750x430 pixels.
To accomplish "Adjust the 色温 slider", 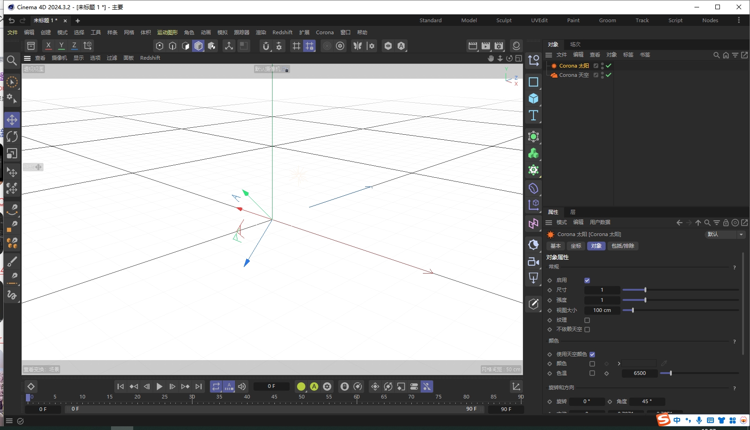I will coord(699,373).
